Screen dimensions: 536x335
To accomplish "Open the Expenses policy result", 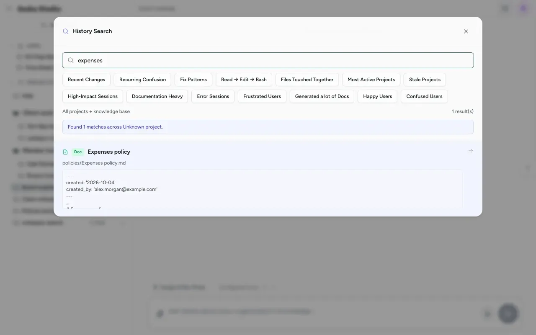I will click(268, 178).
